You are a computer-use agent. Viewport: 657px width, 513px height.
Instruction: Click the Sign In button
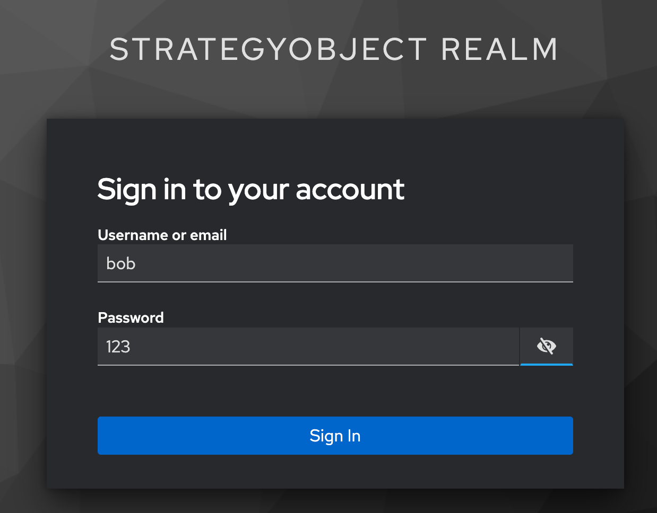tap(335, 436)
